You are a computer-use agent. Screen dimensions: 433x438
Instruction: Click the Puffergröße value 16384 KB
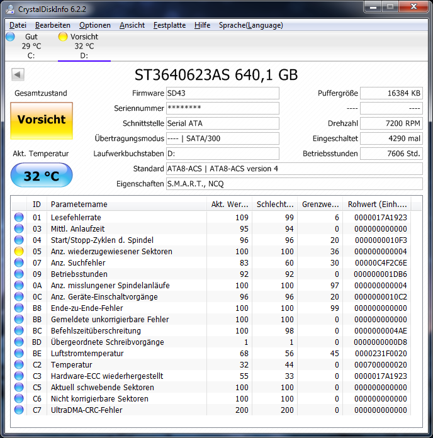391,93
